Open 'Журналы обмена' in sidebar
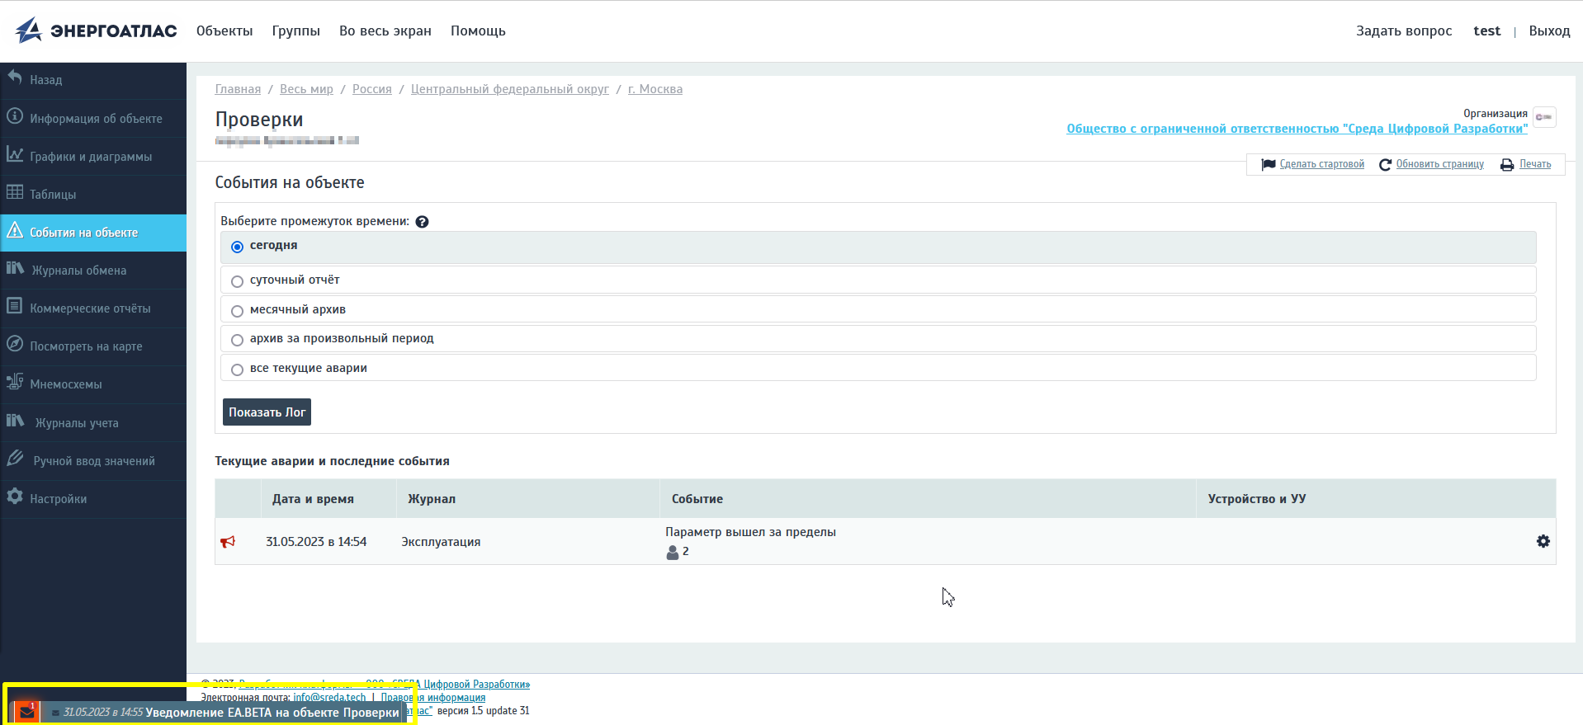Viewport: 1583px width, 725px height. [x=79, y=271]
